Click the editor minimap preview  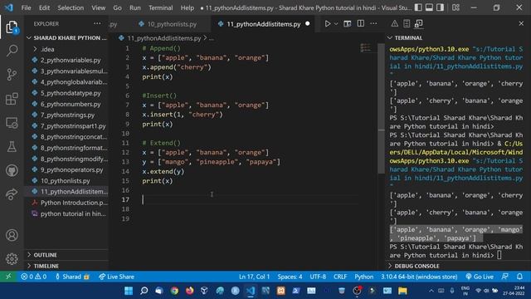coord(366,48)
